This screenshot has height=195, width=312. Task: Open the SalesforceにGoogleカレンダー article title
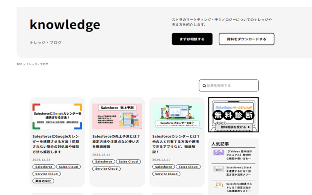pos(56,144)
